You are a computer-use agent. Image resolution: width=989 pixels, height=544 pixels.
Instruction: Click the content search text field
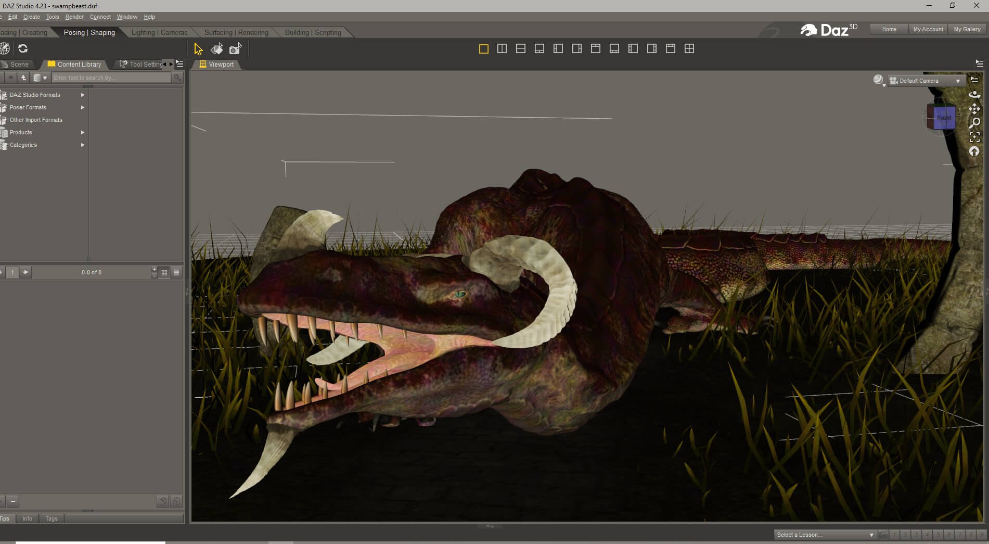(111, 78)
